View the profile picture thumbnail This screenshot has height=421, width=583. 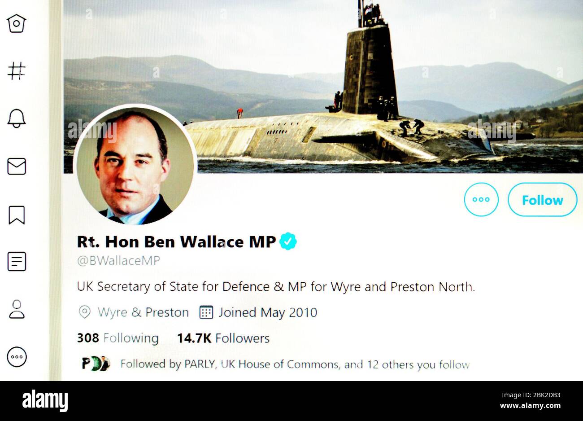tap(135, 166)
